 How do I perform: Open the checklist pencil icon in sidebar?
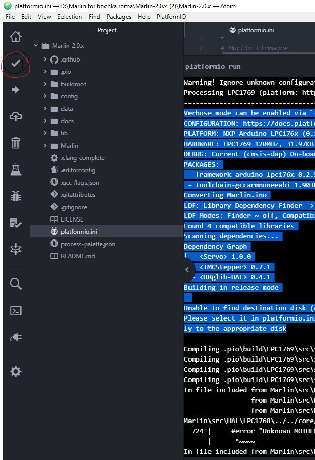(16, 223)
